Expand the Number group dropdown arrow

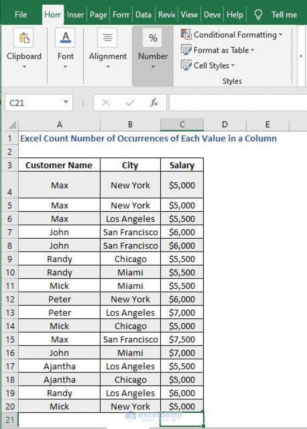pyautogui.click(x=153, y=67)
